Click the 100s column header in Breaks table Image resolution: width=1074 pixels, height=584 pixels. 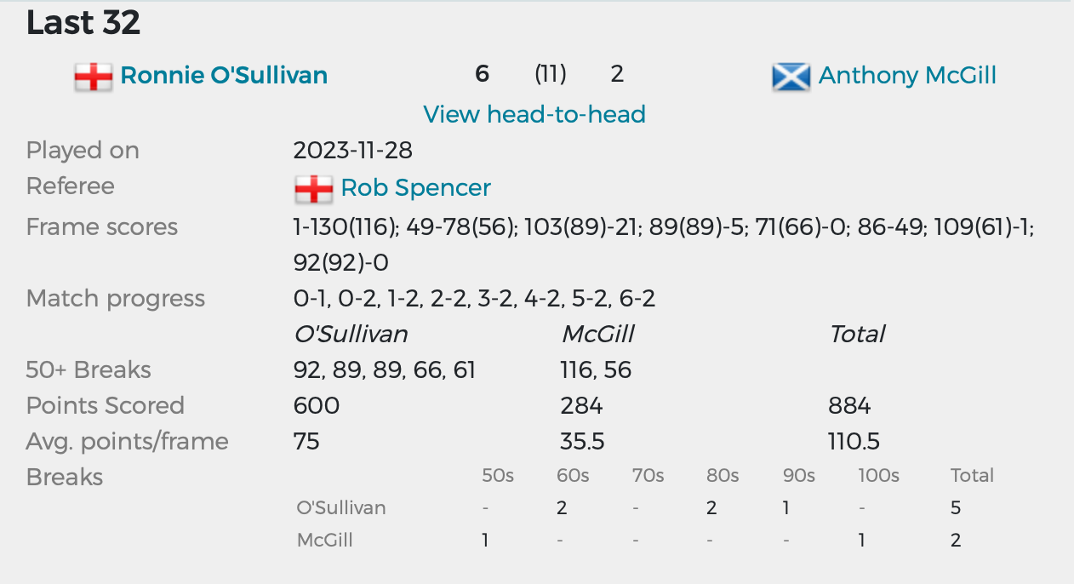click(878, 476)
